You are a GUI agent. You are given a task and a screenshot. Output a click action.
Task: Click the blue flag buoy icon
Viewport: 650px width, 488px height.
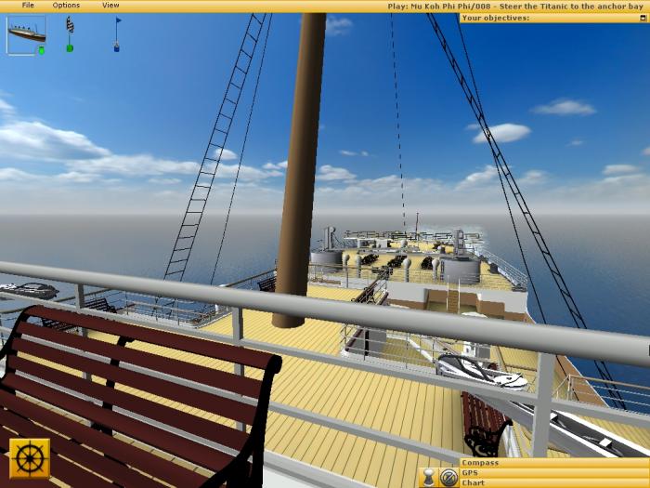[118, 25]
